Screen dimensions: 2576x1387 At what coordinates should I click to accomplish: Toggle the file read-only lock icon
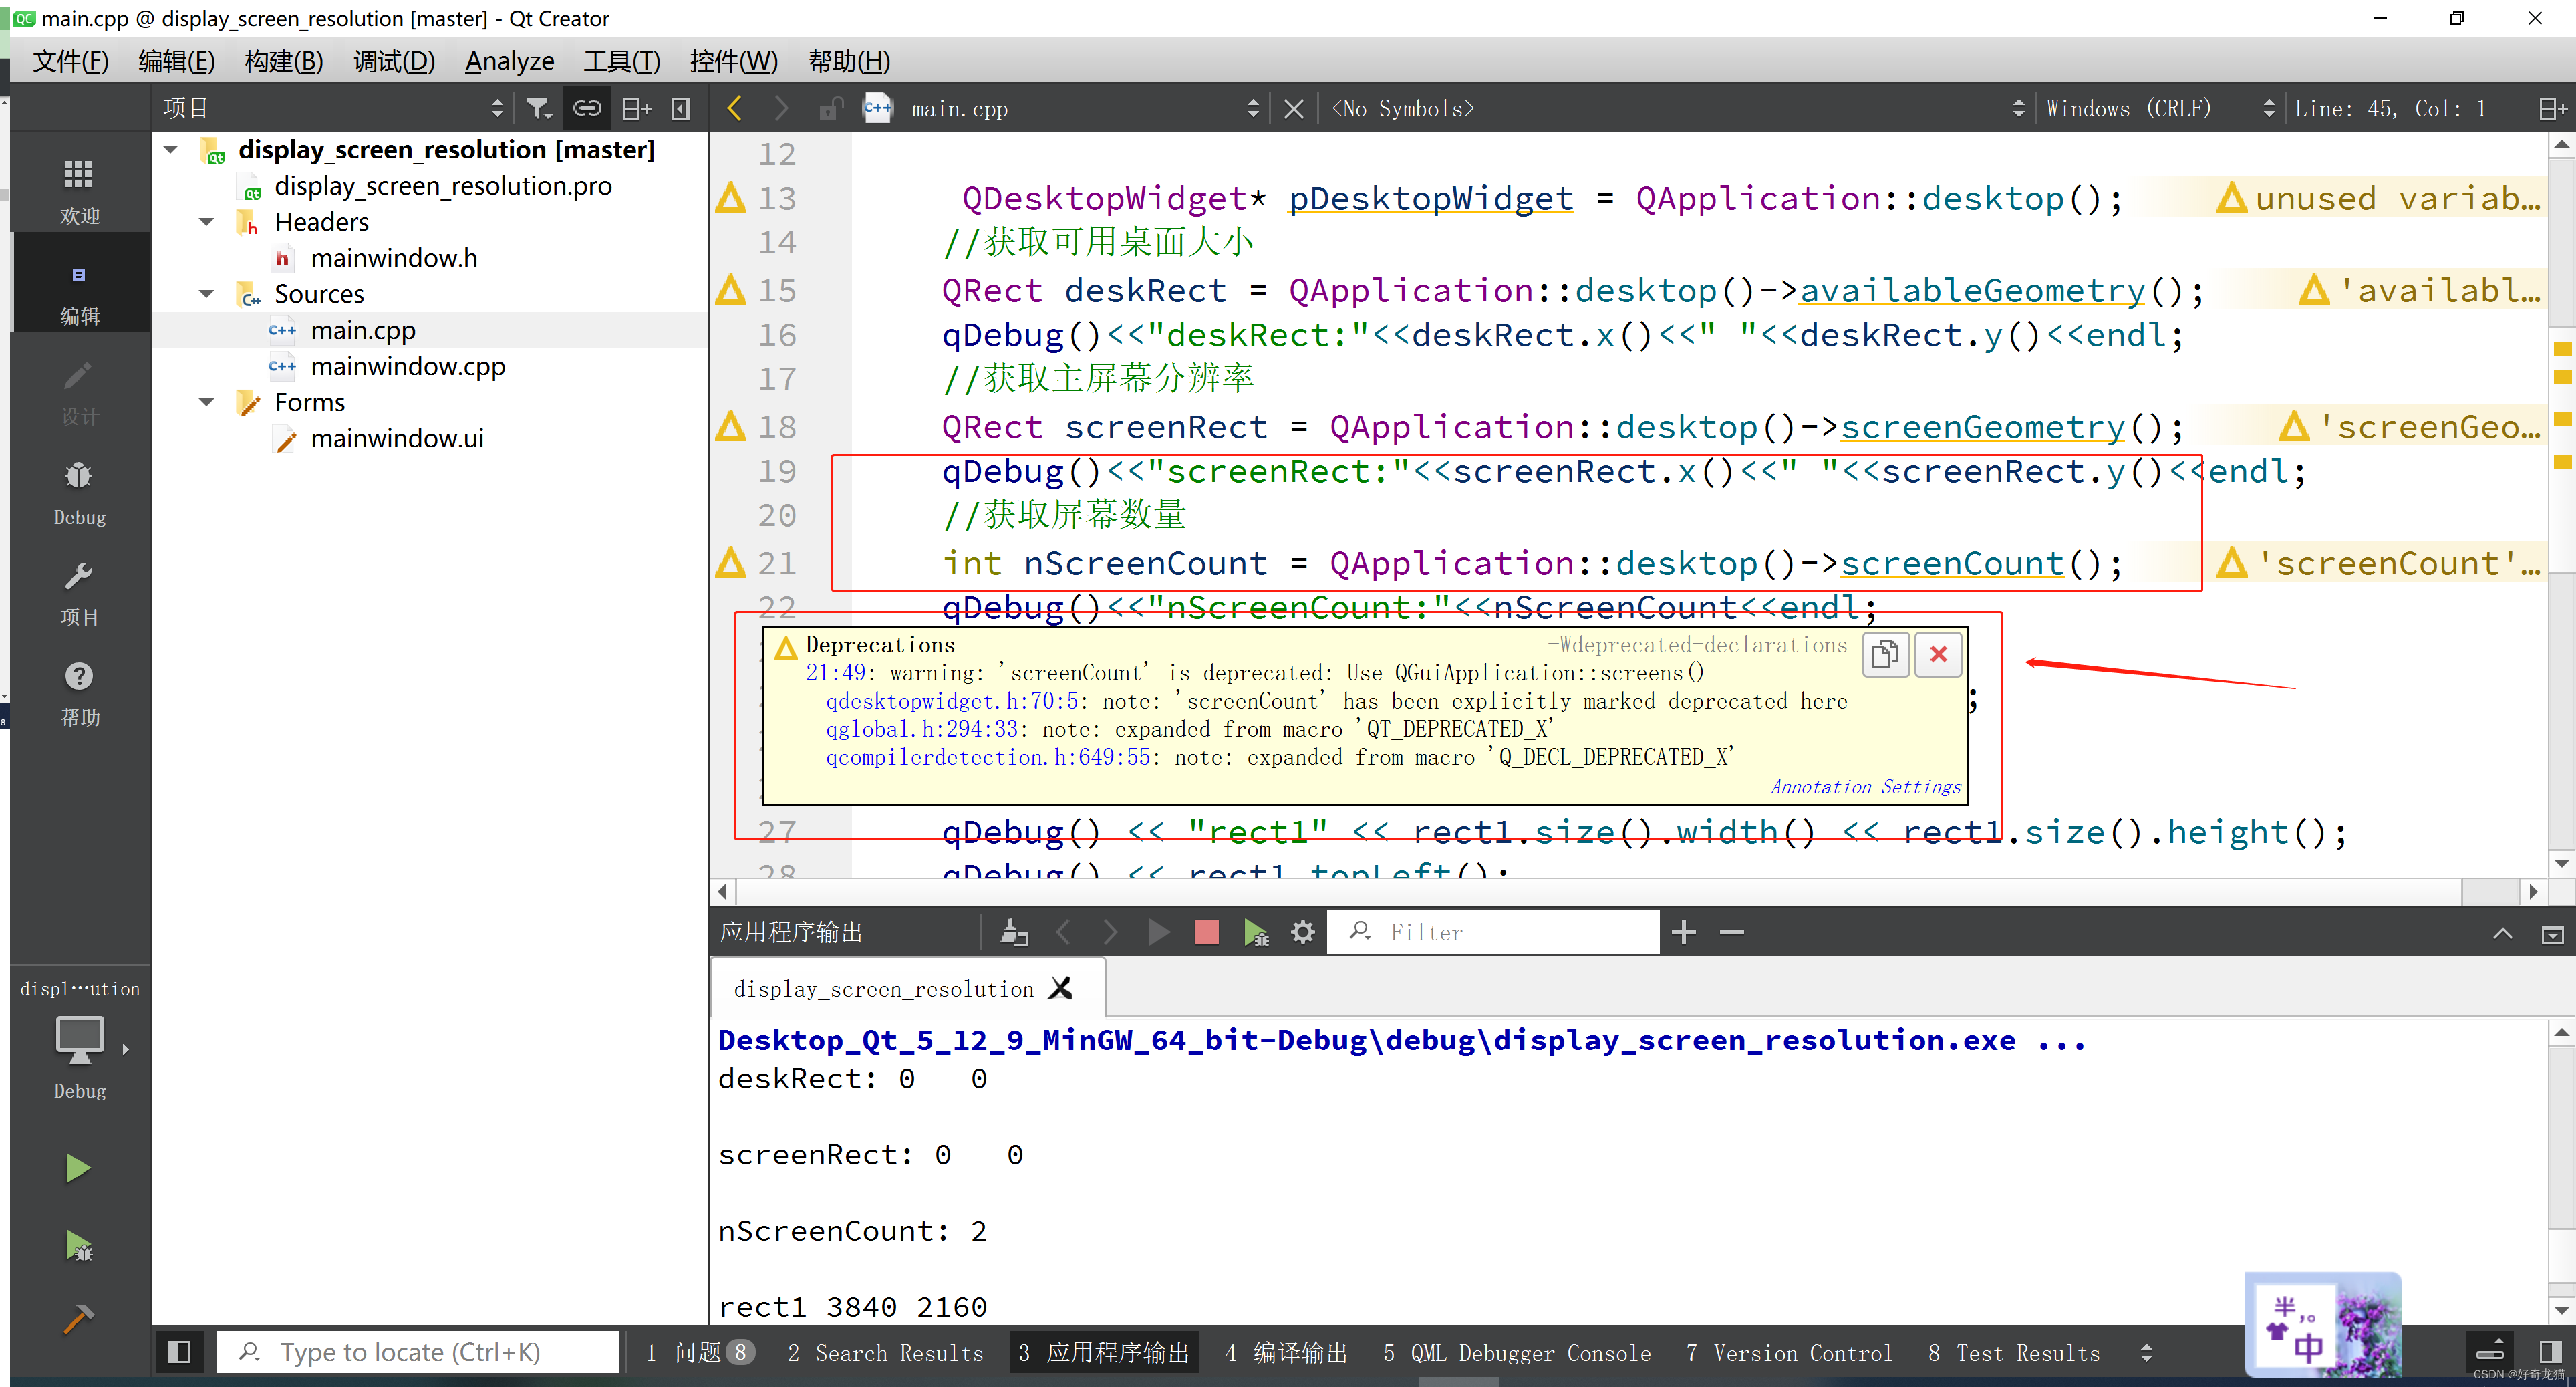pyautogui.click(x=830, y=108)
